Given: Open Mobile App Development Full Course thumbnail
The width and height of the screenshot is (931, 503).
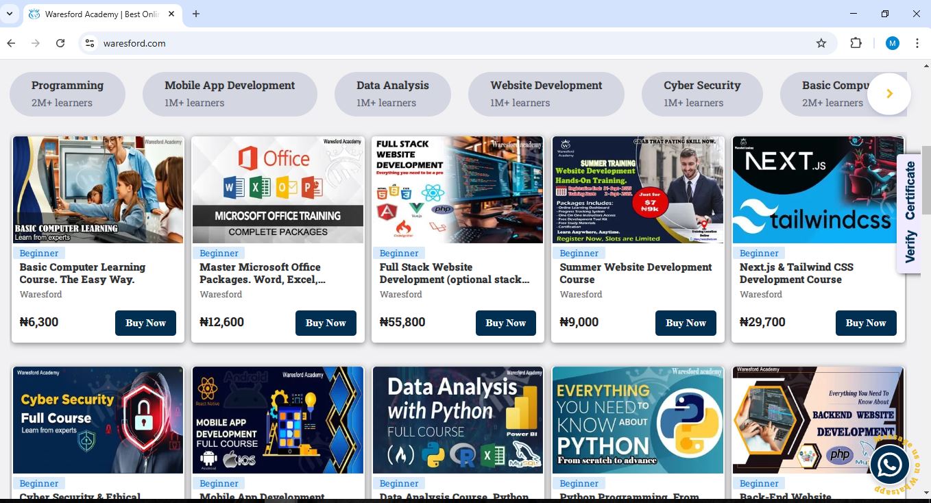Looking at the screenshot, I should pos(278,420).
